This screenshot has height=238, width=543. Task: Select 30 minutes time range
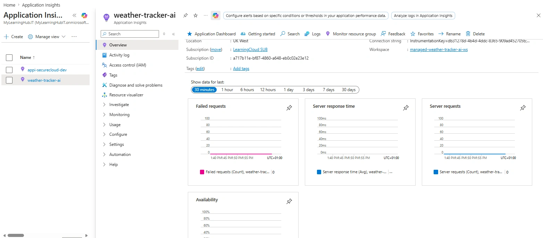(204, 90)
